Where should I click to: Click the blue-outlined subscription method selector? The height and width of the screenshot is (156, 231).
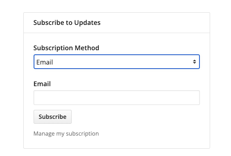pos(117,62)
